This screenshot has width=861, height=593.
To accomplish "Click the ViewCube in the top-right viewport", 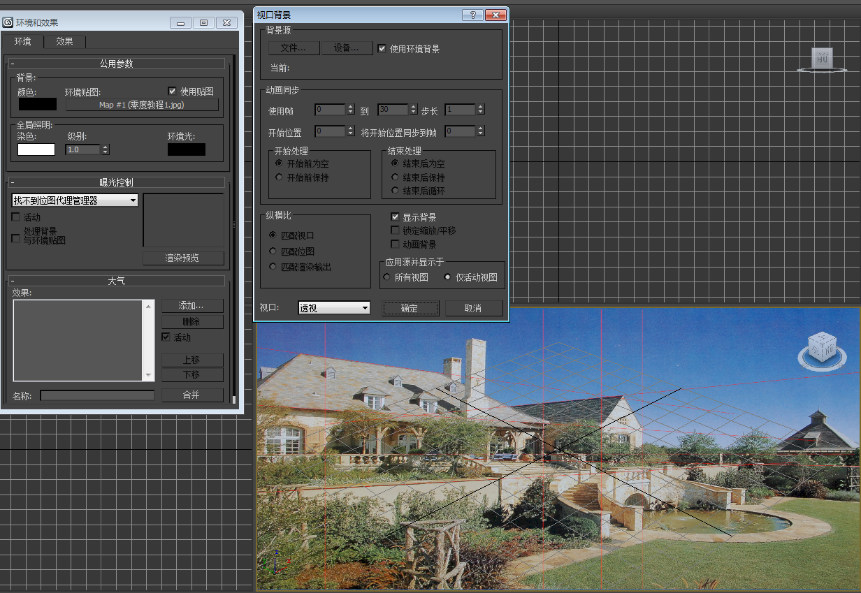I will tap(822, 59).
